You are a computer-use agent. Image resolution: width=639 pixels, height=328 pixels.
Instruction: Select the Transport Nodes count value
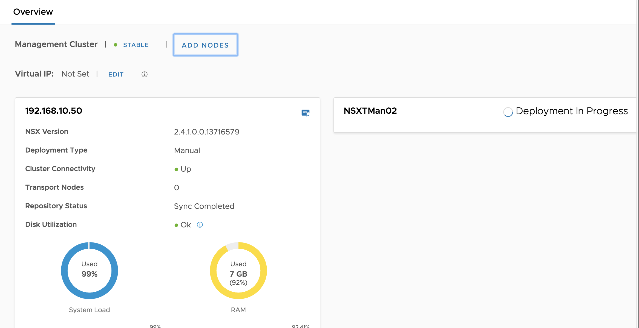pos(176,187)
